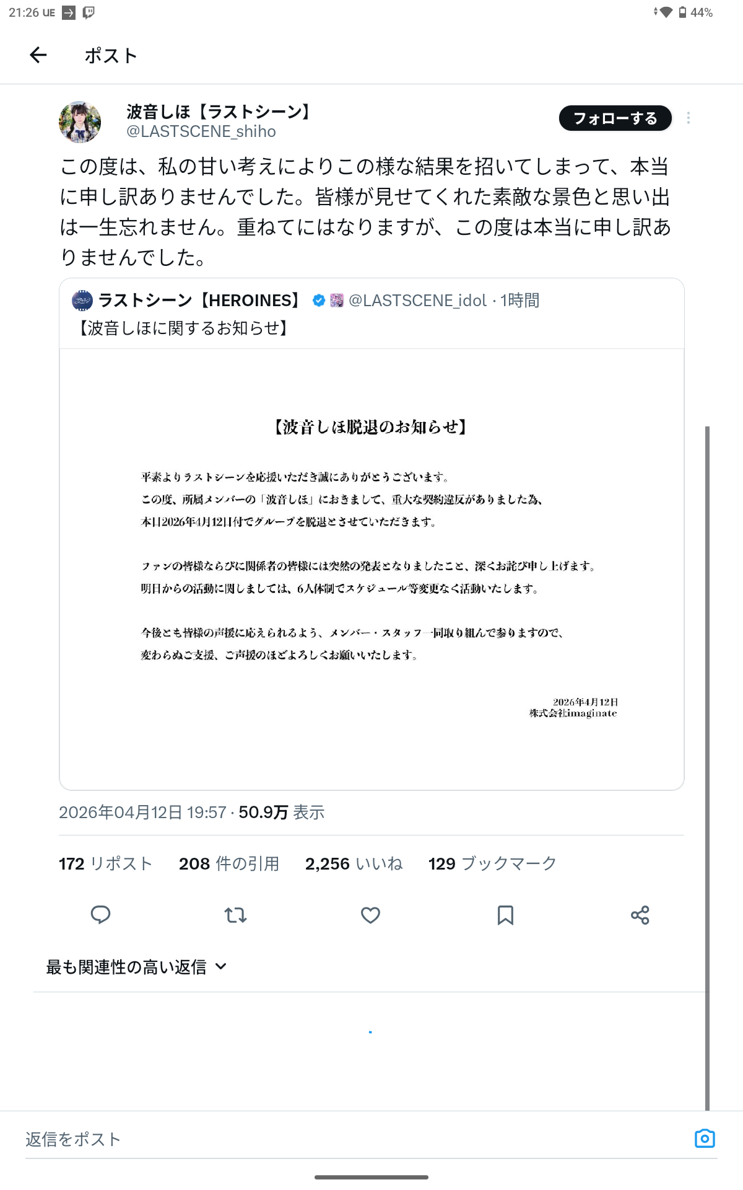The width and height of the screenshot is (743, 1190).
Task: Open the share icon
Action: (640, 915)
